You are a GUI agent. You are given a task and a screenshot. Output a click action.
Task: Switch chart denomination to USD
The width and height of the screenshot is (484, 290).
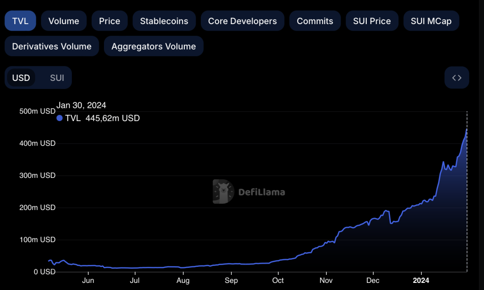click(x=21, y=78)
